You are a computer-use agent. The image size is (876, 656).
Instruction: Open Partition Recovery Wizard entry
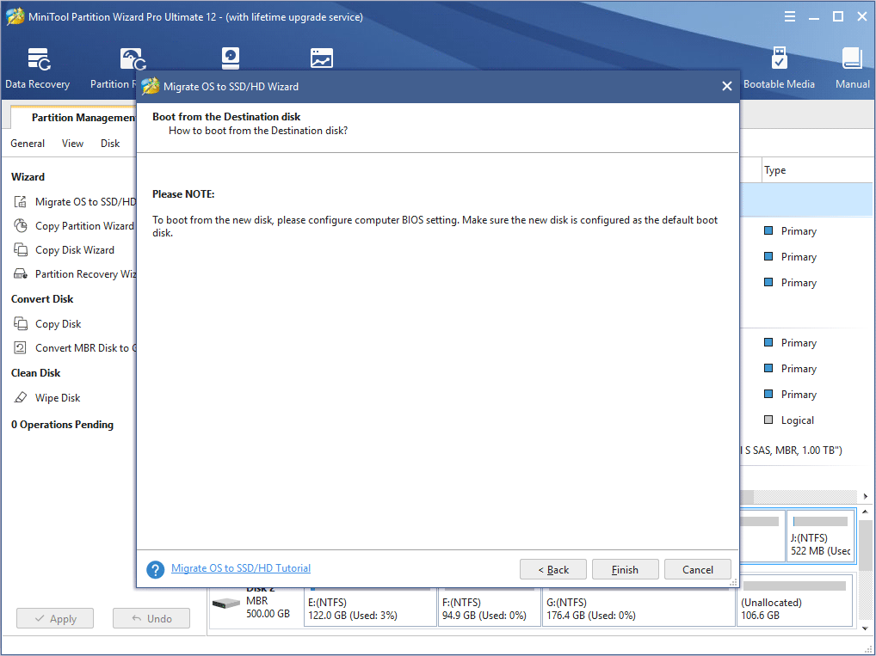point(84,274)
